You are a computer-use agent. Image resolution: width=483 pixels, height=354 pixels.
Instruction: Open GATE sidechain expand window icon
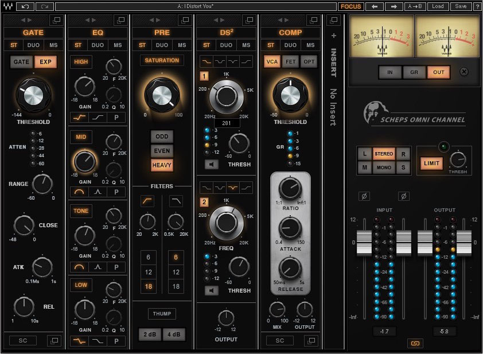pyautogui.click(x=54, y=340)
